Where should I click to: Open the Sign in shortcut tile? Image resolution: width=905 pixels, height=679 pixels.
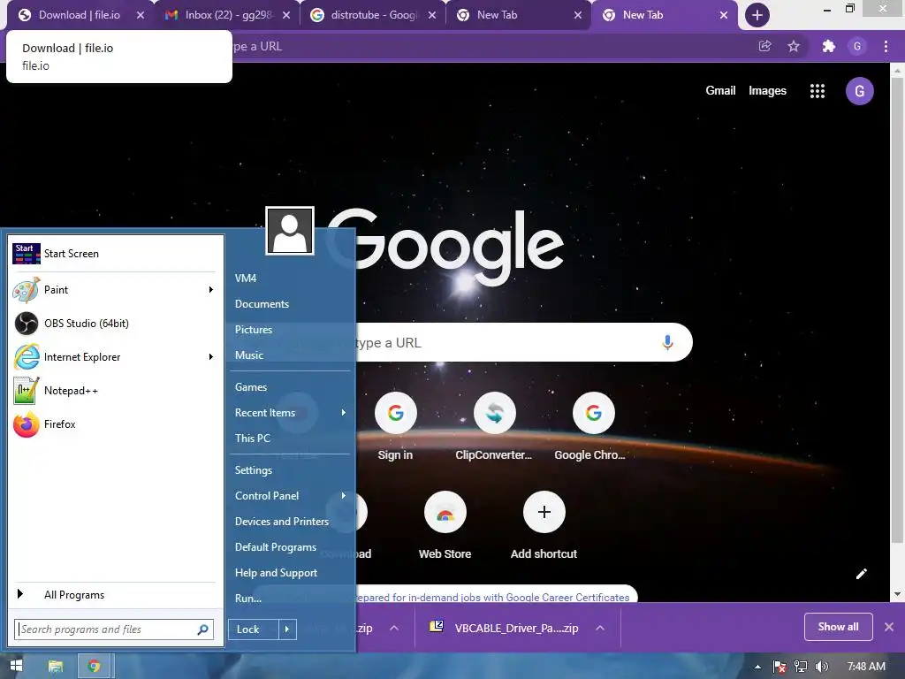click(395, 426)
